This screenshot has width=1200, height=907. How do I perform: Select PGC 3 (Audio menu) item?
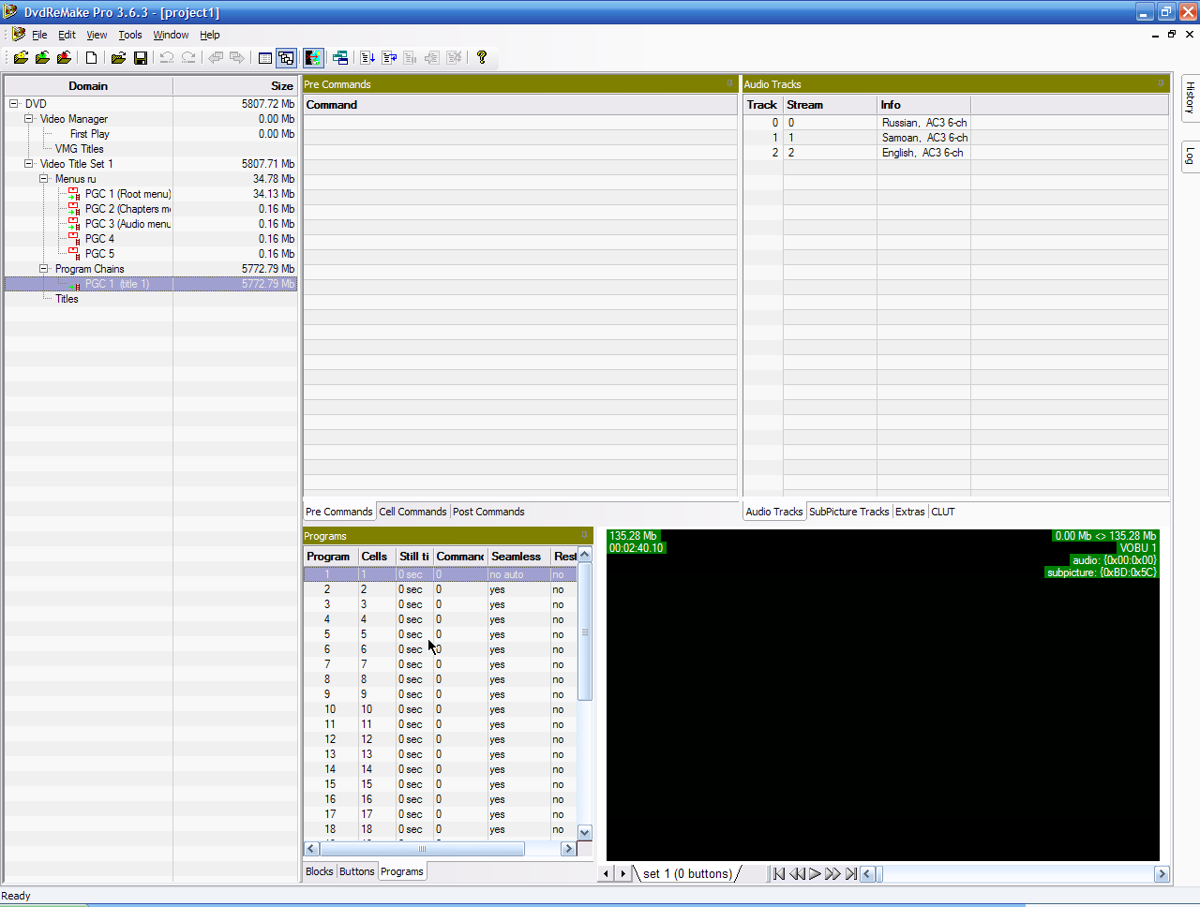tap(127, 224)
